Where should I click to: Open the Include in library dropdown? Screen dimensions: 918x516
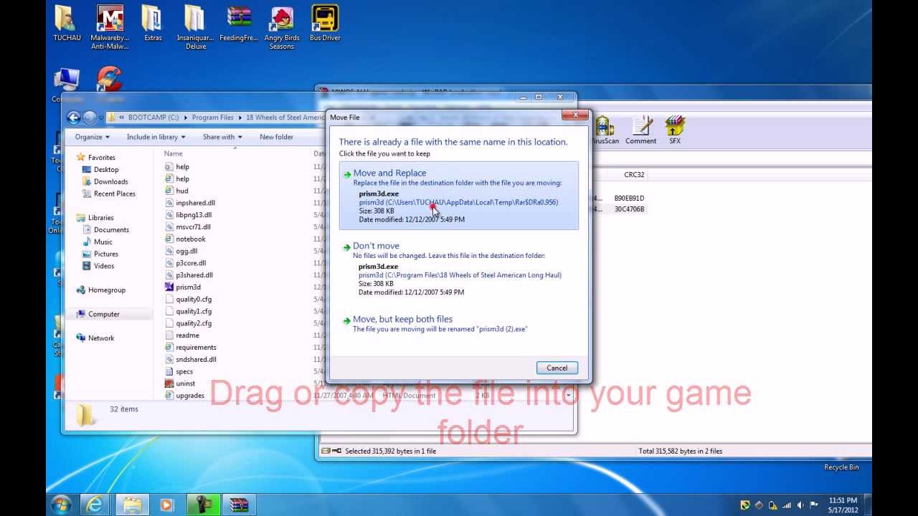(x=156, y=137)
